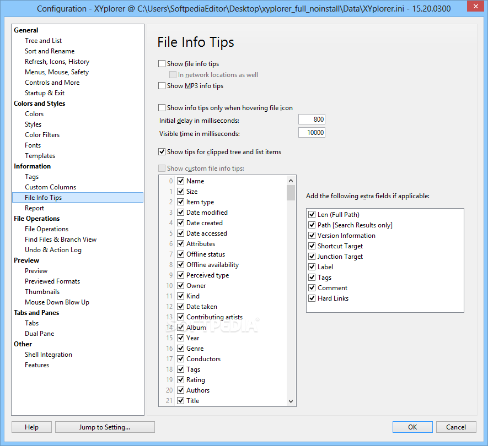Select Find Files & Branch View

pyautogui.click(x=61, y=240)
